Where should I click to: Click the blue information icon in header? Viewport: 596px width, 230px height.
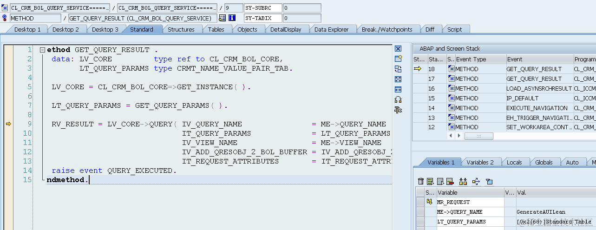[232, 18]
